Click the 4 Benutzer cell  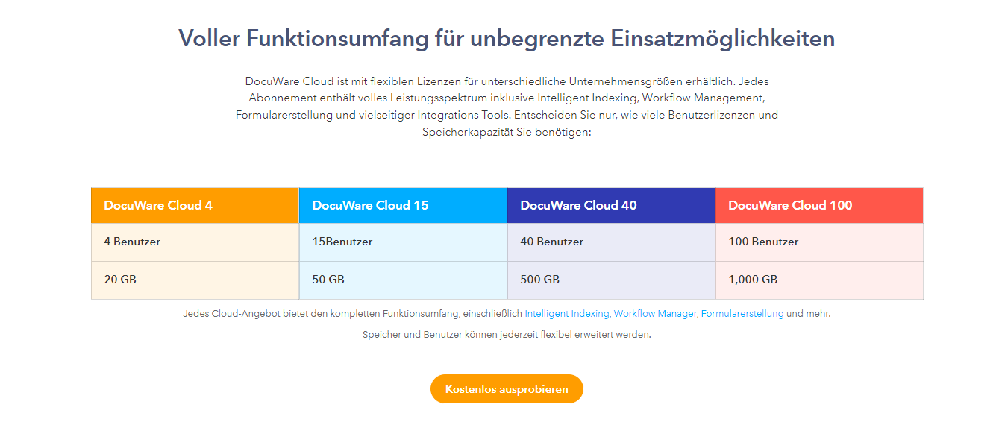[195, 242]
